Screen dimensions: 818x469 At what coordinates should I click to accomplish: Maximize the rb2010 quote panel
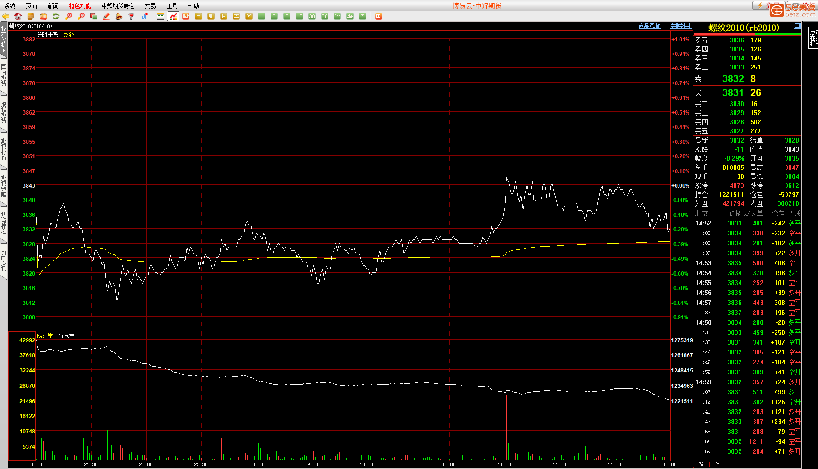click(x=797, y=26)
